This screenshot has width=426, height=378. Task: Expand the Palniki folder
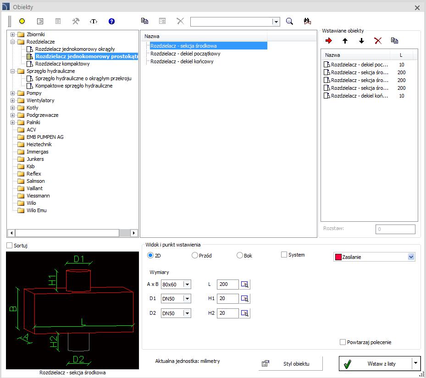(x=12, y=122)
